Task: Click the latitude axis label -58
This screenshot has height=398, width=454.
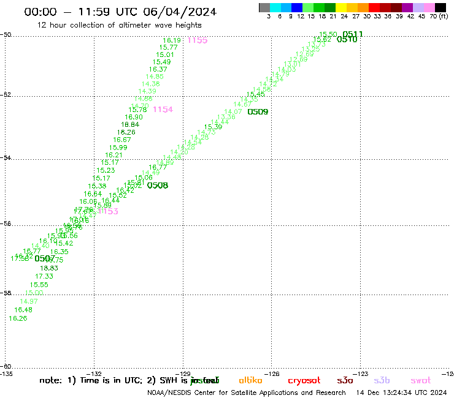Action: (5, 293)
